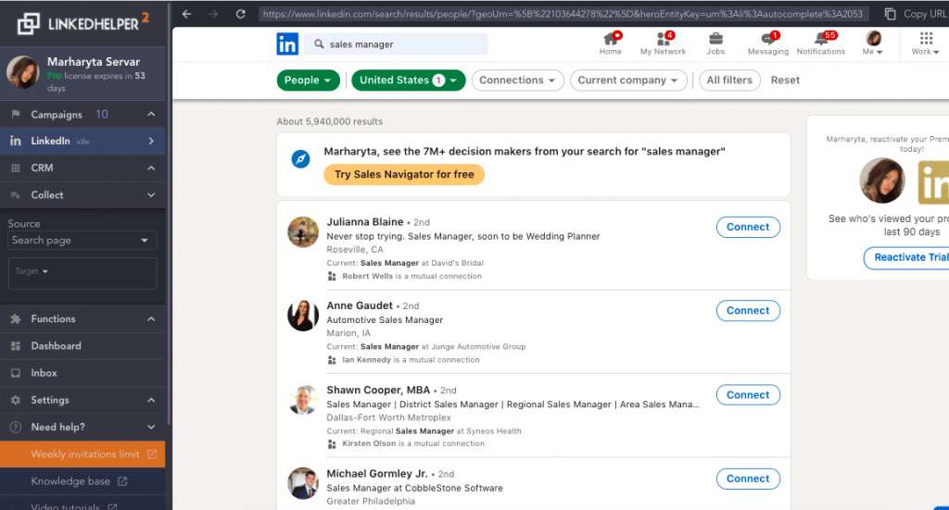Click the Work apps grid icon

pos(925,39)
